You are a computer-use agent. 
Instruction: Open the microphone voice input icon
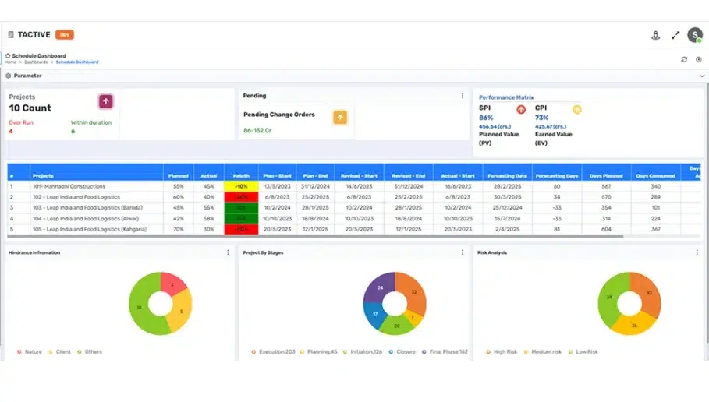pyautogui.click(x=655, y=35)
